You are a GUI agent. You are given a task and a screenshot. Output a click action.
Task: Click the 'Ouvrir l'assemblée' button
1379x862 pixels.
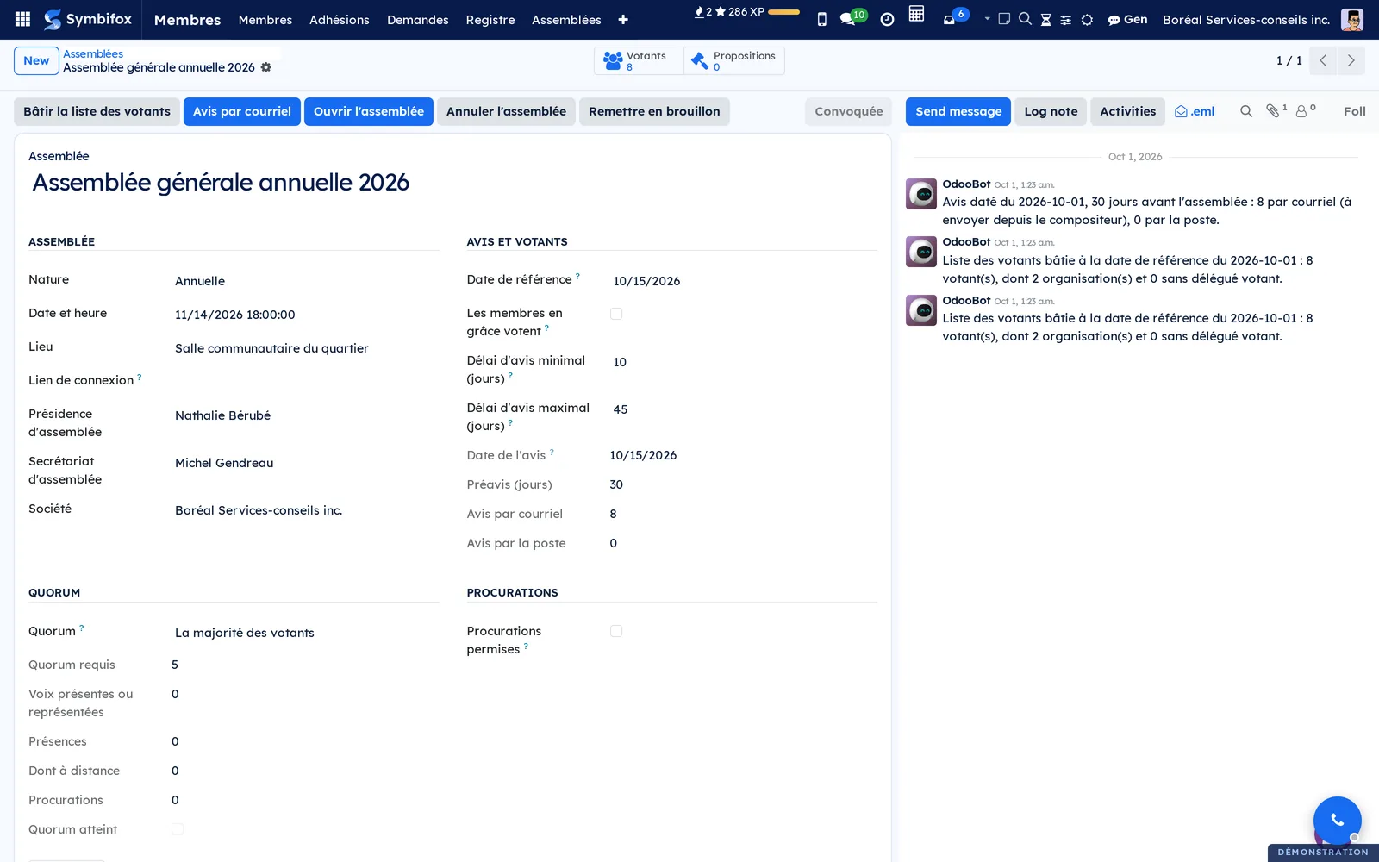coord(369,111)
